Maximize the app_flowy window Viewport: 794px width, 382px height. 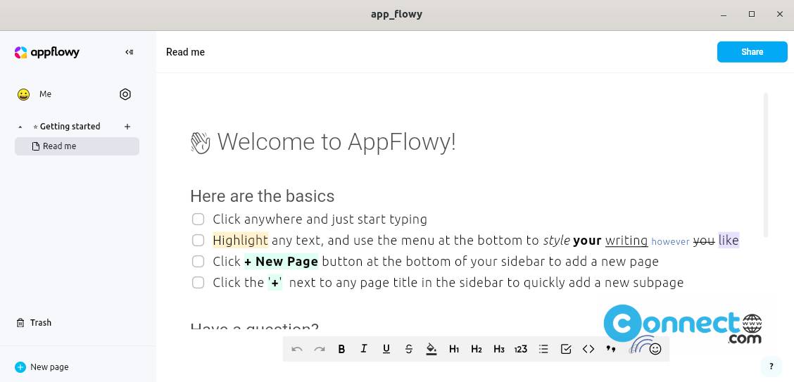(752, 14)
